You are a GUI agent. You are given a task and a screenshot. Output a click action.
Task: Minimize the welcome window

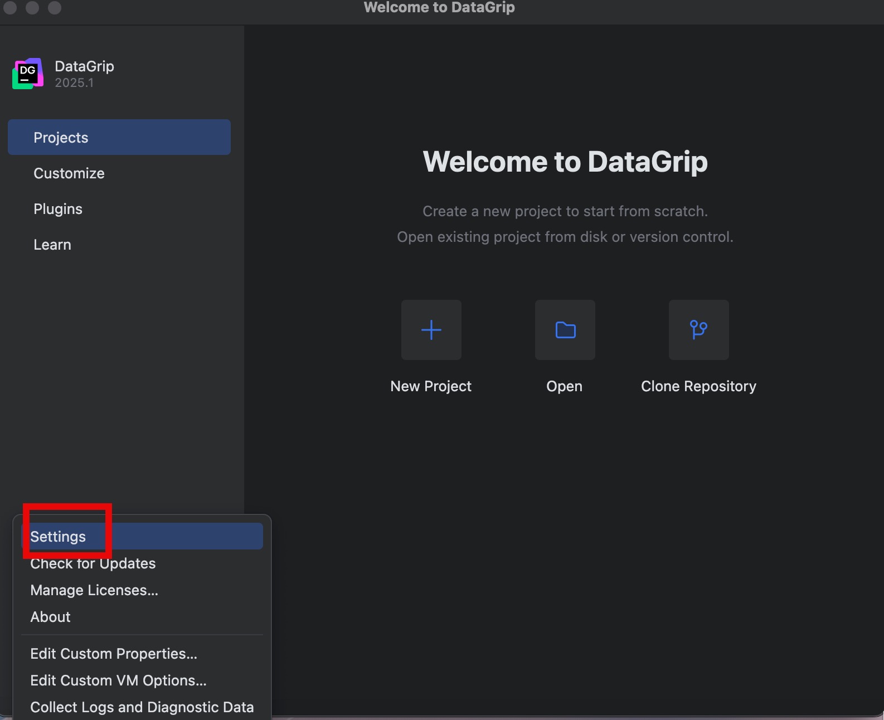pyautogui.click(x=32, y=8)
